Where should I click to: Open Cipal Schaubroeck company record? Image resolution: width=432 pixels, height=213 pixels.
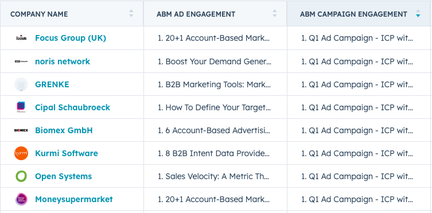72,107
